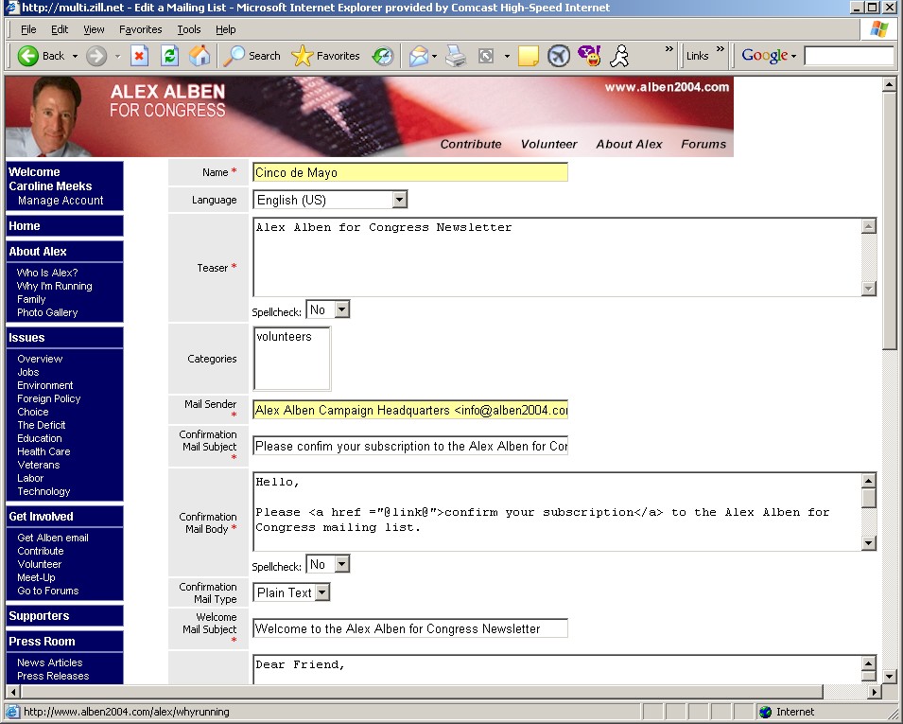The width and height of the screenshot is (903, 724).
Task: Click the Manage Account link
Action: (61, 201)
